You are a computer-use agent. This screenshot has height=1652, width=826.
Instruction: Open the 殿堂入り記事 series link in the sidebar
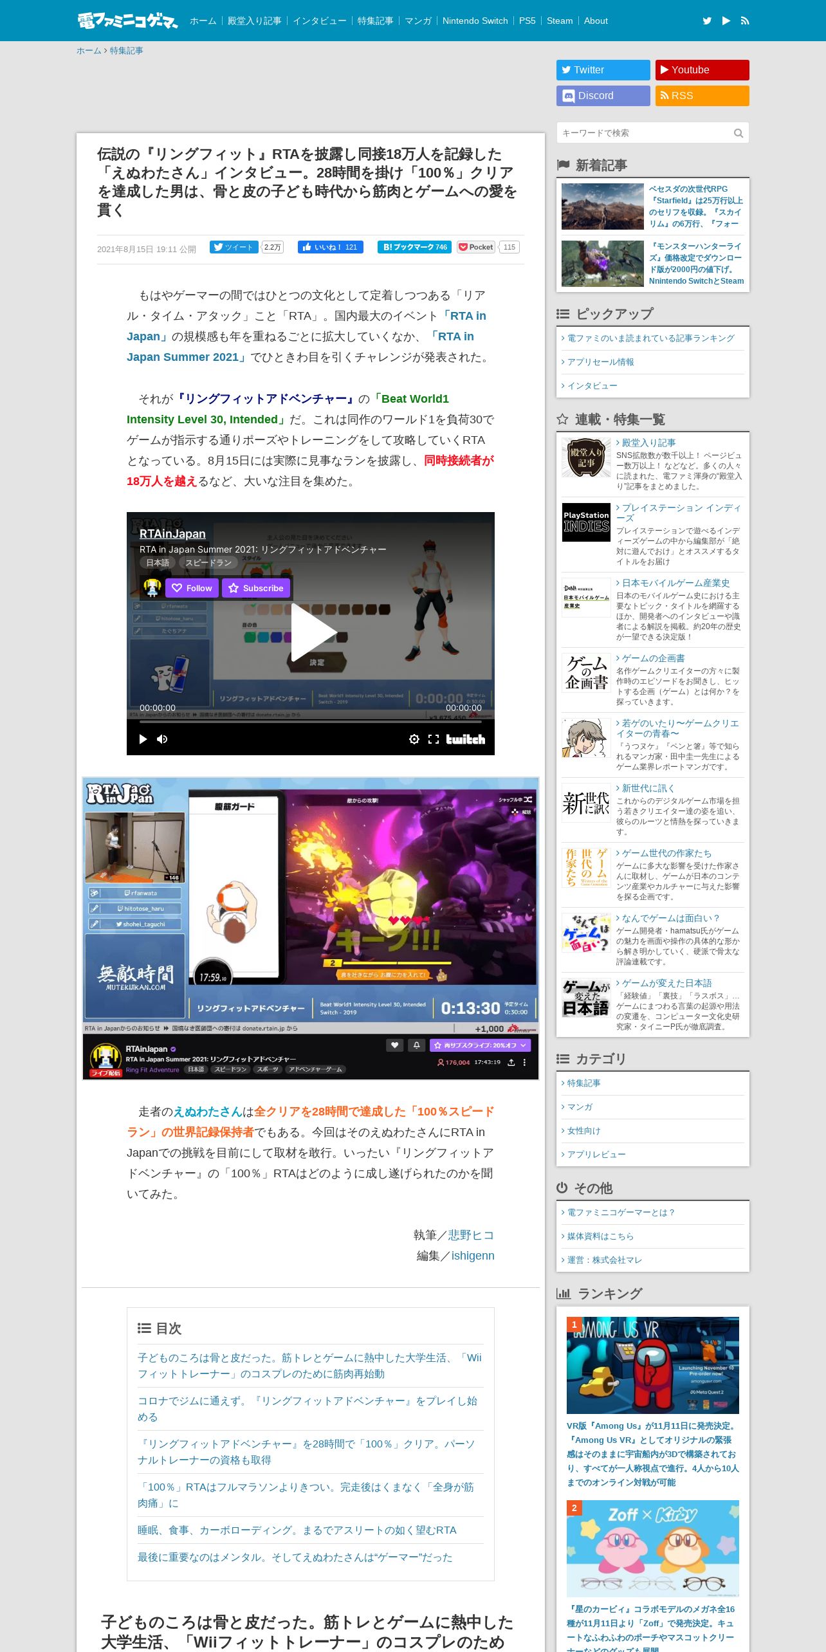[x=648, y=443]
